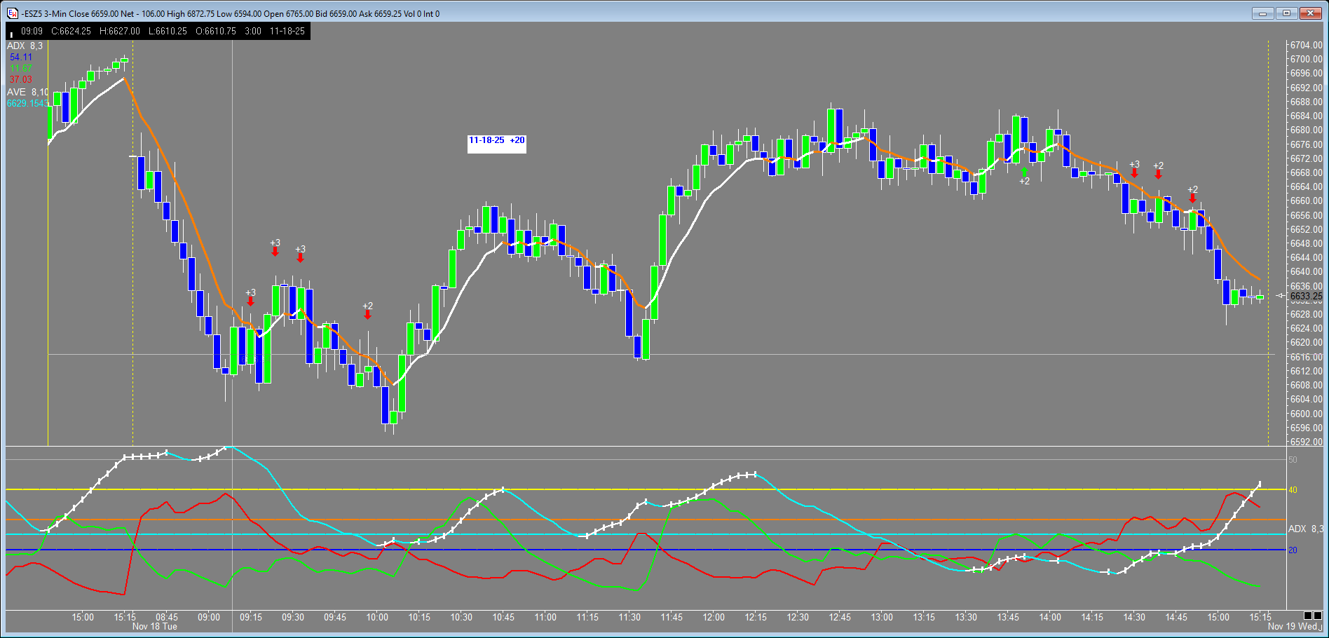Maximize the ESZ5 chart window
Image resolution: width=1329 pixels, height=638 pixels.
pos(1286,13)
